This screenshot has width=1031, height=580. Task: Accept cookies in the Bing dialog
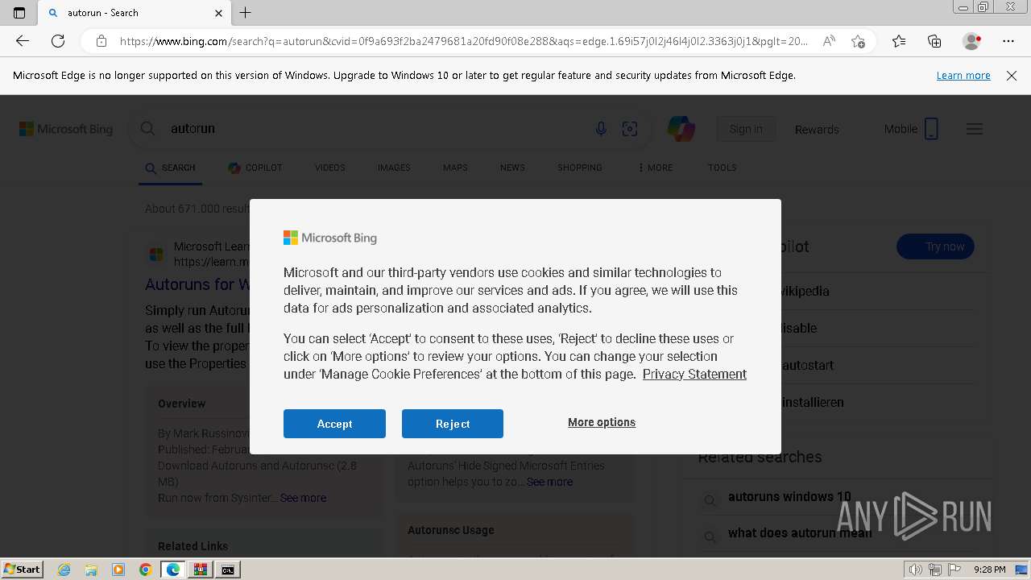[x=334, y=424]
